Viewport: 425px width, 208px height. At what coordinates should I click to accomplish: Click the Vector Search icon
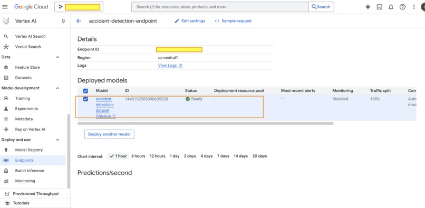click(x=6, y=47)
